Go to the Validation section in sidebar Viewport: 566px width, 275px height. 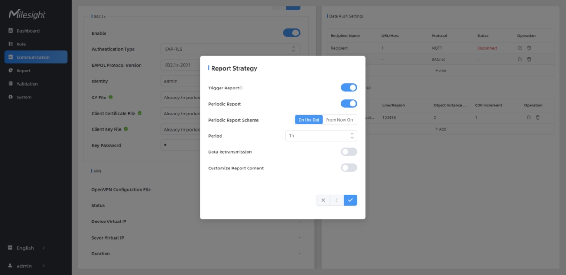click(x=27, y=84)
